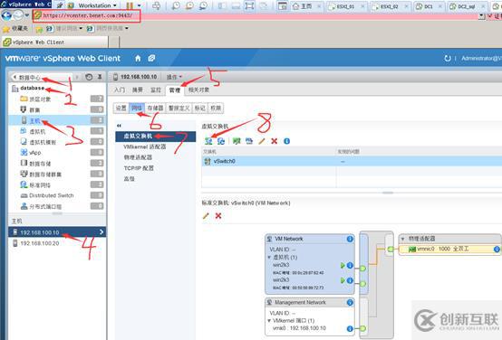Open Distributed Switch in the navigator
The width and height of the screenshot is (502, 340).
[52, 195]
